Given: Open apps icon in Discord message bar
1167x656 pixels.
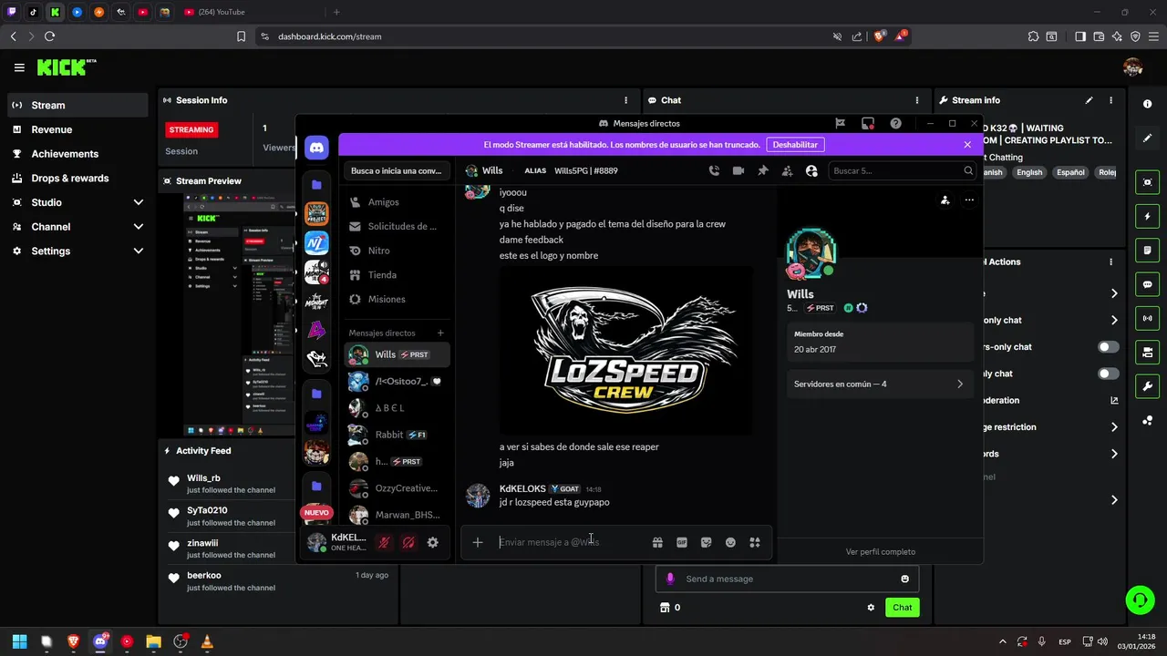Looking at the screenshot, I should click(x=755, y=542).
